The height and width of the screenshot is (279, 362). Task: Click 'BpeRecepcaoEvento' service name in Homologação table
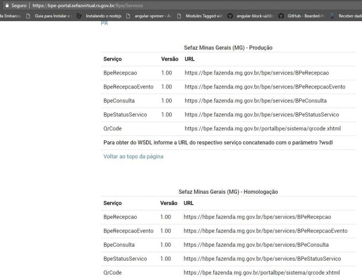[128, 231]
